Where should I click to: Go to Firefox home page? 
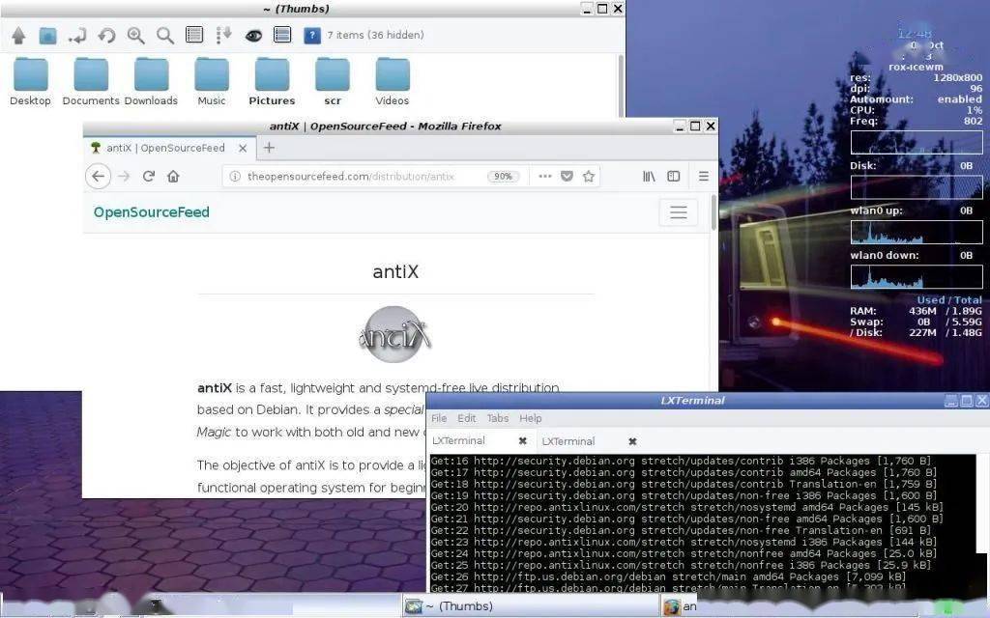(x=173, y=177)
